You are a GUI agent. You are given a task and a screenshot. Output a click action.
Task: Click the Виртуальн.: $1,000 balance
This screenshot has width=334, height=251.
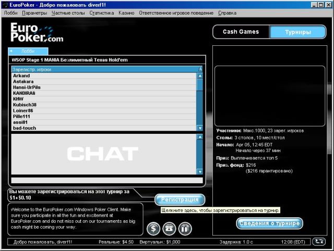(x=160, y=242)
